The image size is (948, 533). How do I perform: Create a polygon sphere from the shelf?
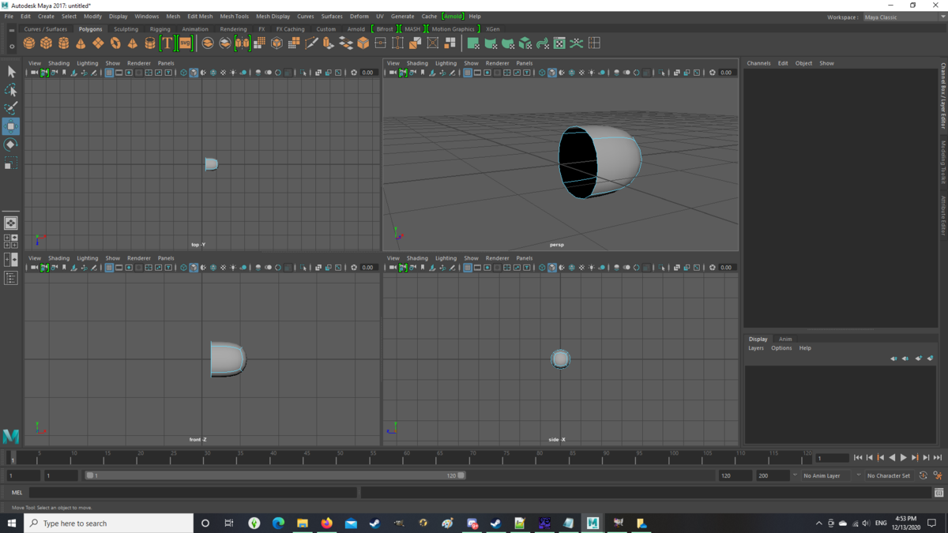click(x=29, y=43)
